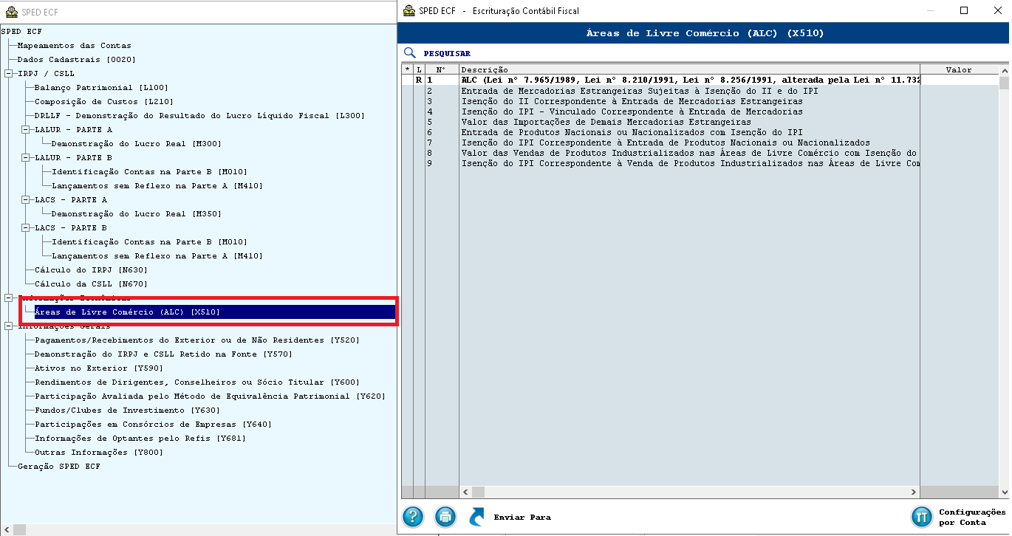Collapse the LALUR - PARTE B node
This screenshot has width=1012, height=536.
(x=25, y=157)
